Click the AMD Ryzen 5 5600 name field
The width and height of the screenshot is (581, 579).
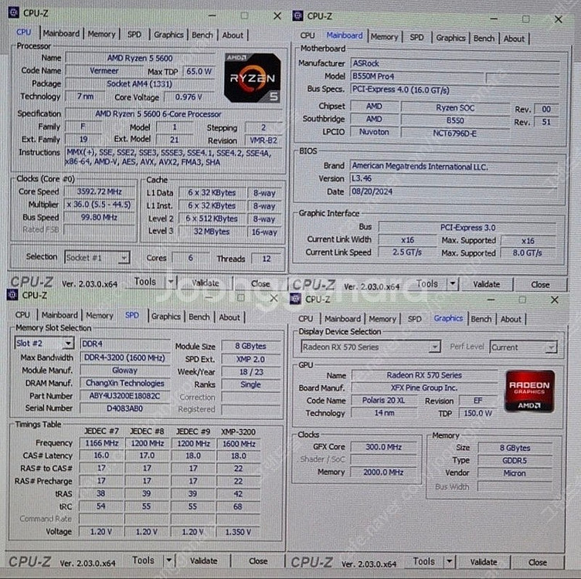coord(140,58)
